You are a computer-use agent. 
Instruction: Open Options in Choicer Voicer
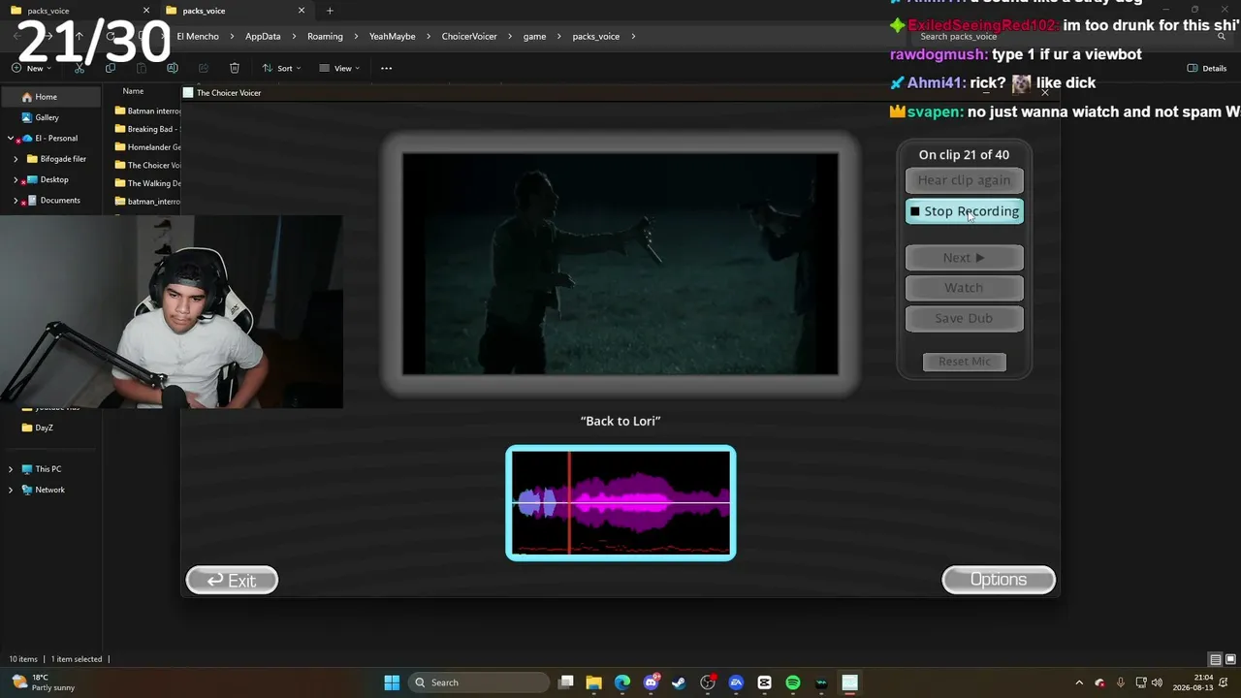tap(999, 580)
